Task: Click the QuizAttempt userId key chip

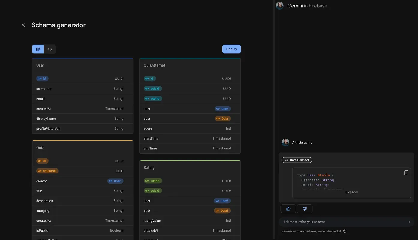Action: tap(153, 98)
